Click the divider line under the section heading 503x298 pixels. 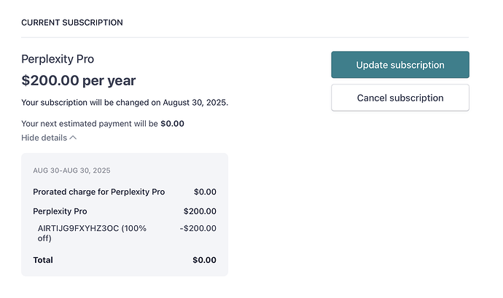[245, 37]
